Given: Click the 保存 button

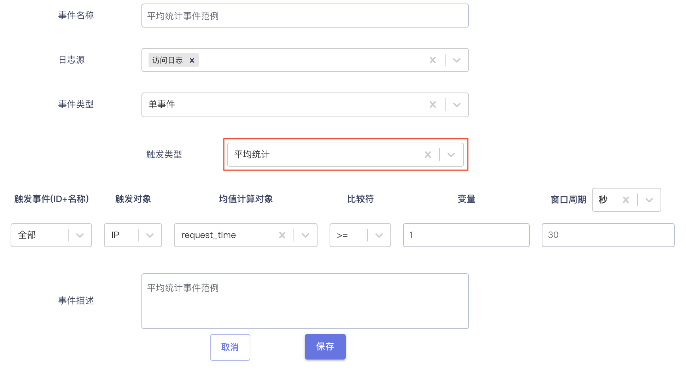Looking at the screenshot, I should (325, 347).
